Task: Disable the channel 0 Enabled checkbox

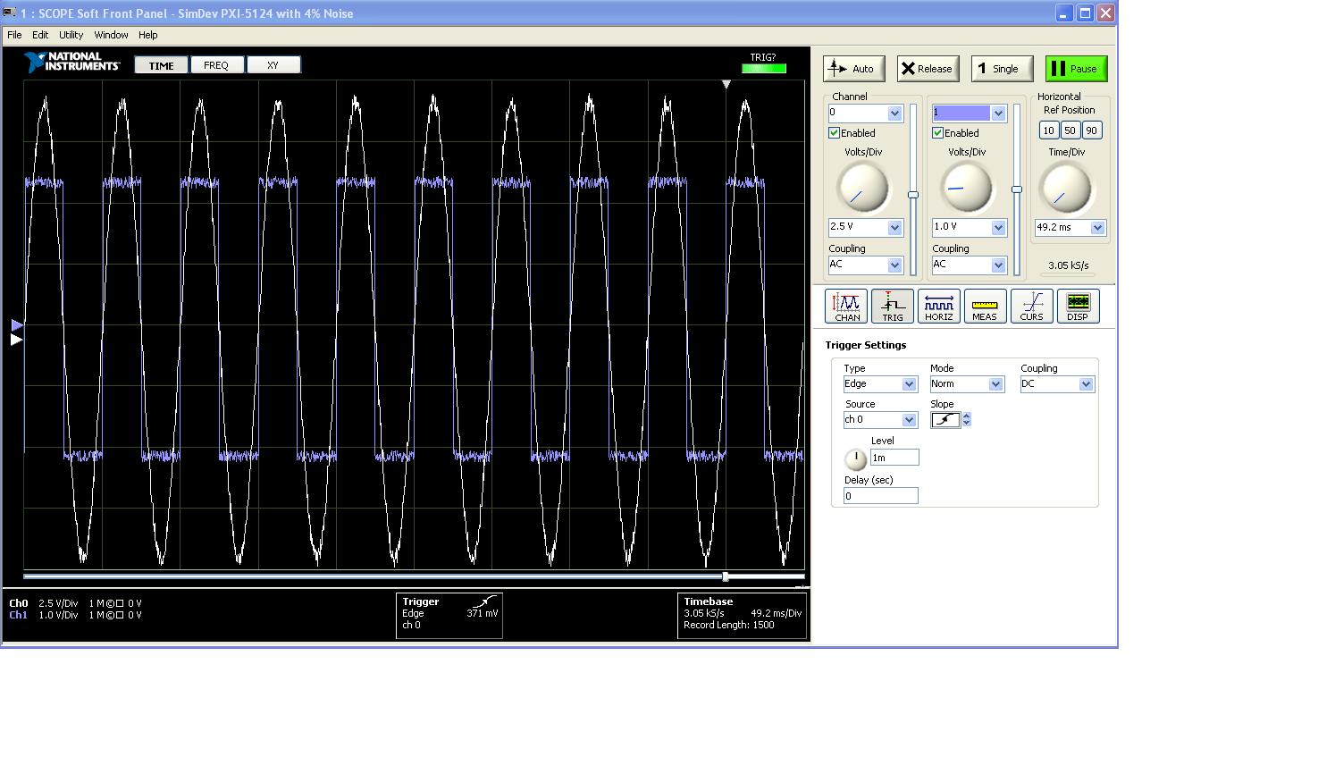Action: pos(835,133)
